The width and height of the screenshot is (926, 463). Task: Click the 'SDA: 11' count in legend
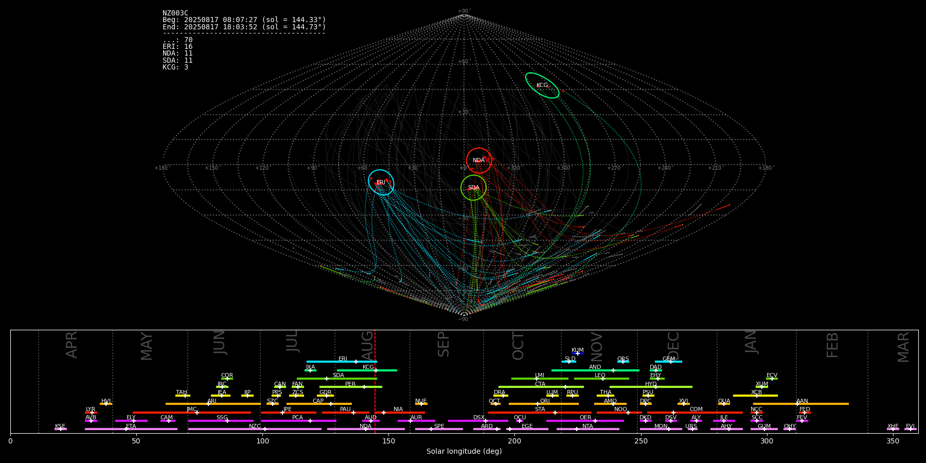[177, 61]
